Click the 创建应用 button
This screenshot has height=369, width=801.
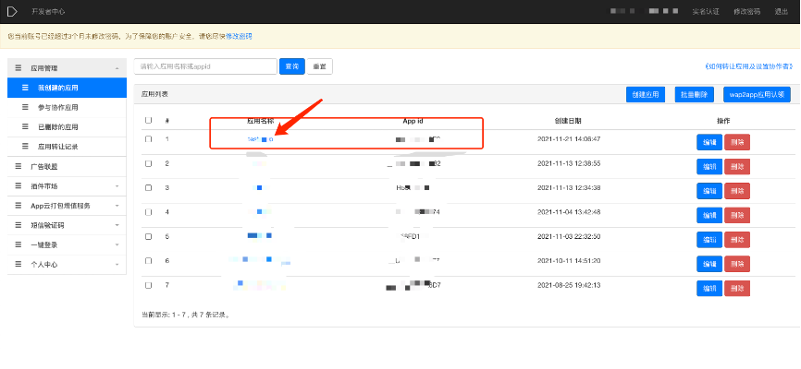point(646,95)
